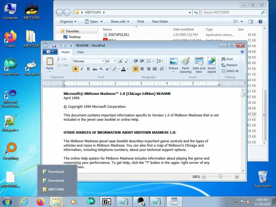Click the WordPad vertical scrollbar thumb

243,94
